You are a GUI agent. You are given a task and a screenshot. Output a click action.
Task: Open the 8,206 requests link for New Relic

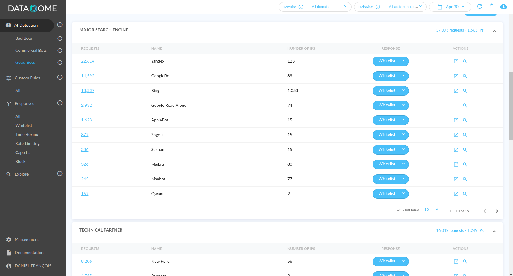click(87, 261)
